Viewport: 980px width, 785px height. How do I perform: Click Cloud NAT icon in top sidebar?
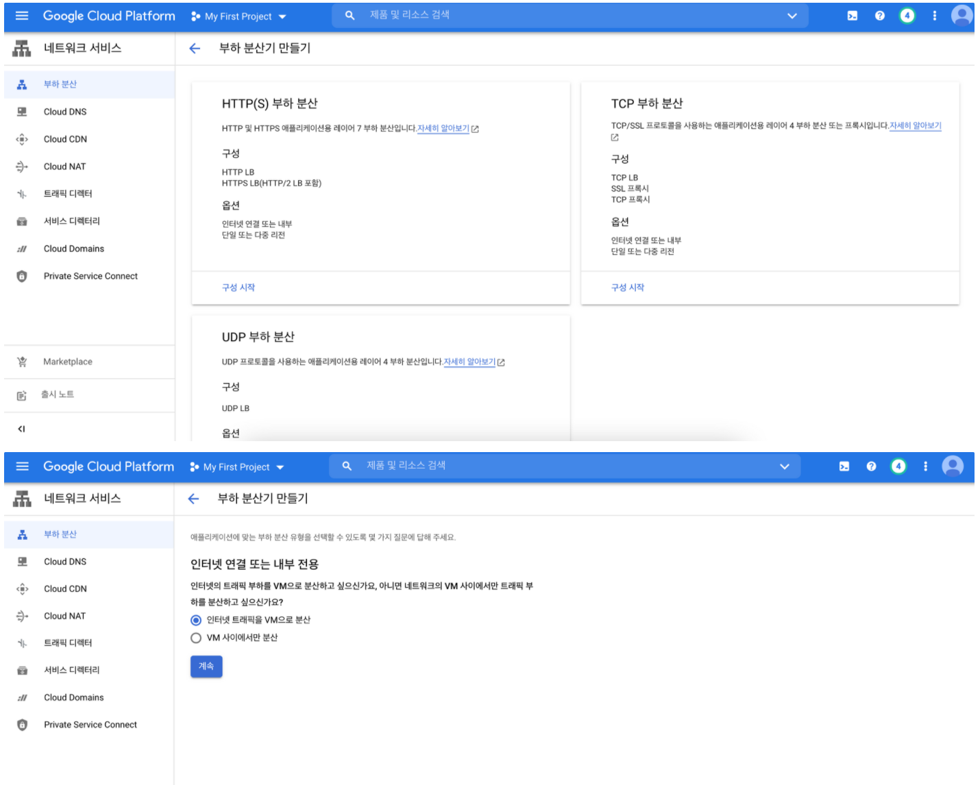point(22,166)
